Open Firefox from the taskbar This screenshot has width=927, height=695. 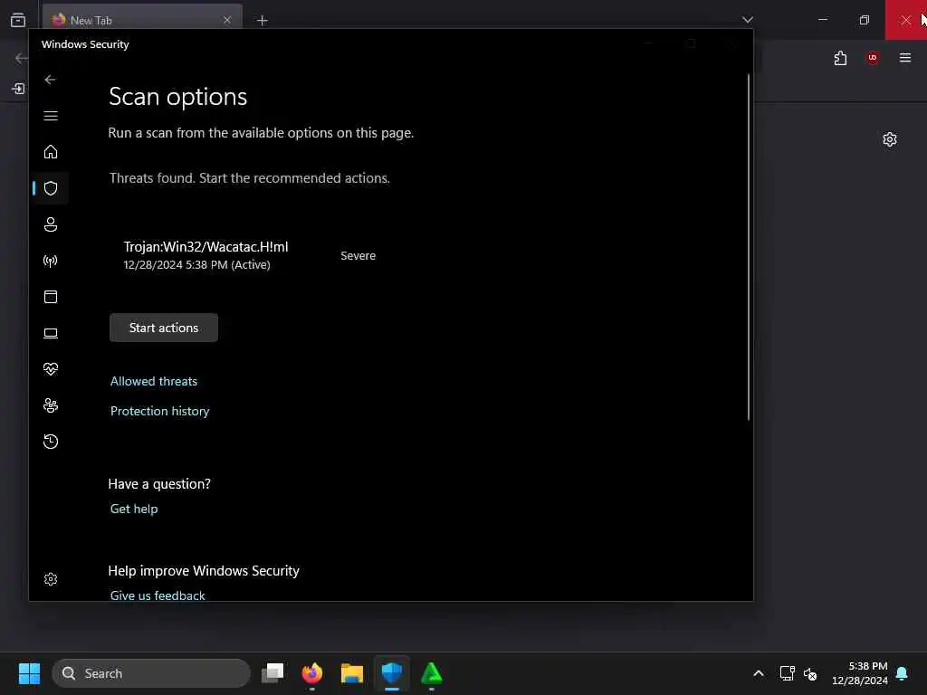[x=312, y=672]
